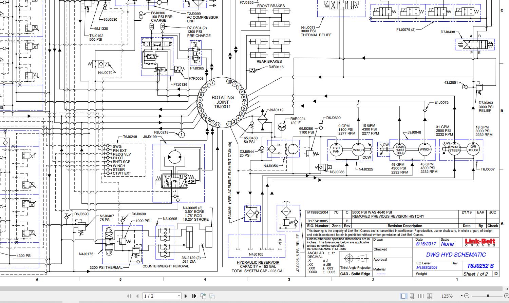Enable single page view mode
The height and width of the screenshot is (303, 509).
coord(403,296)
